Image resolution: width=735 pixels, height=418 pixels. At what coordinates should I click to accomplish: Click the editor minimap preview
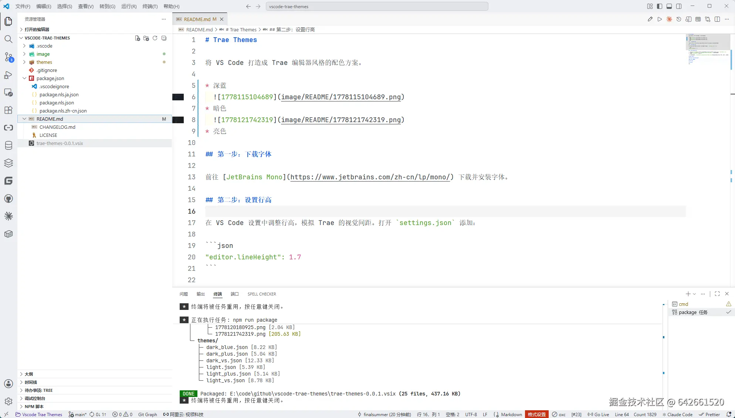click(x=708, y=49)
